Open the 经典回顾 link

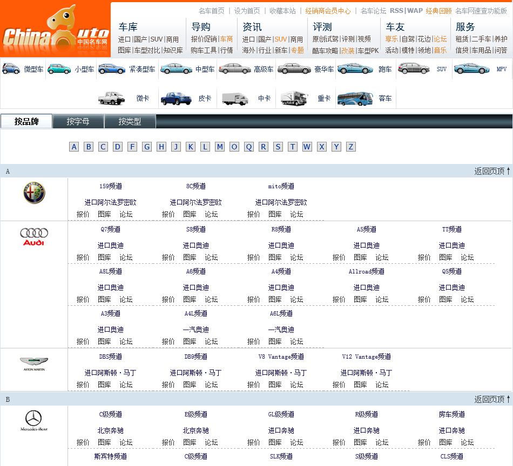(438, 11)
